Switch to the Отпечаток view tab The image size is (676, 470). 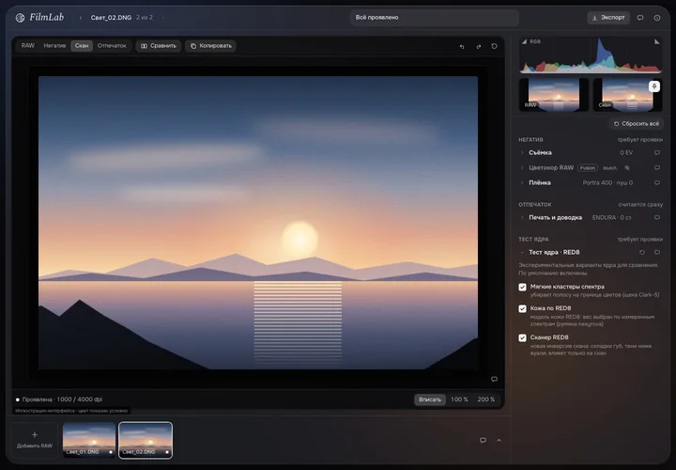(112, 46)
